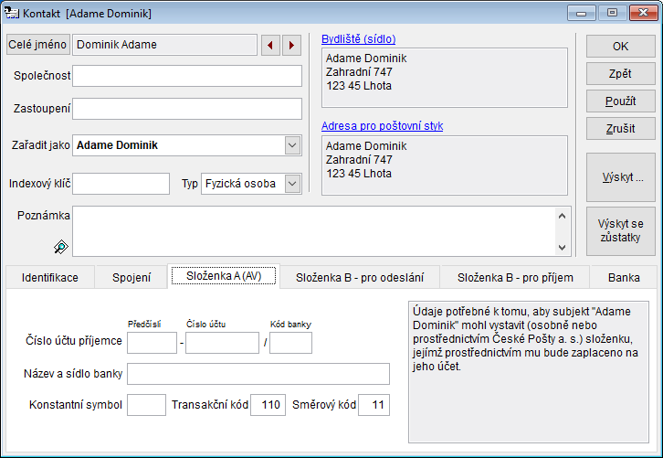The image size is (663, 458).
Task: Click the Použít button
Action: 621,101
